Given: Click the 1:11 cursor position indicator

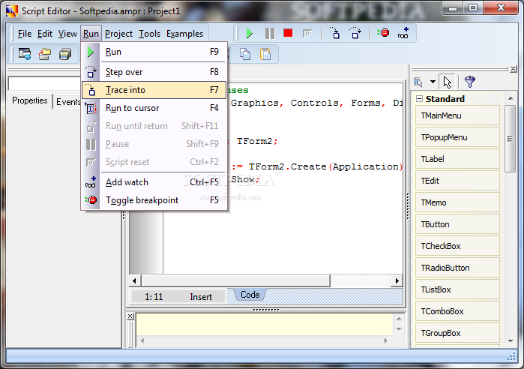Looking at the screenshot, I should (154, 297).
